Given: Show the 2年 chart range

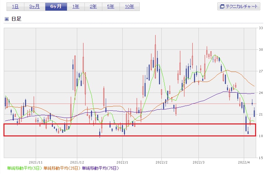Looking at the screenshot, I should [x=93, y=7].
